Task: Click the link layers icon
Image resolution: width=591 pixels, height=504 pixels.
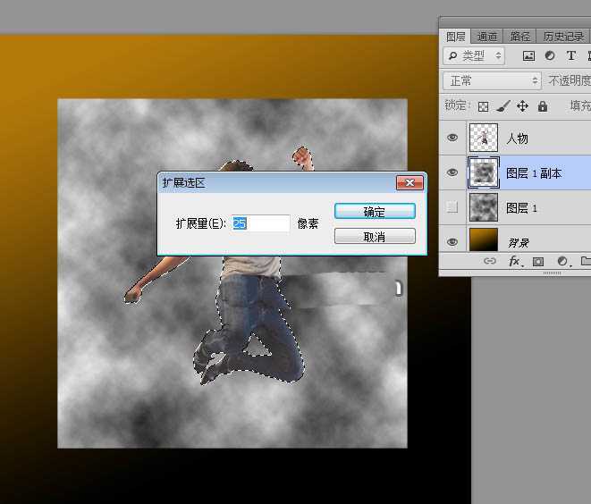Action: pyautogui.click(x=489, y=261)
